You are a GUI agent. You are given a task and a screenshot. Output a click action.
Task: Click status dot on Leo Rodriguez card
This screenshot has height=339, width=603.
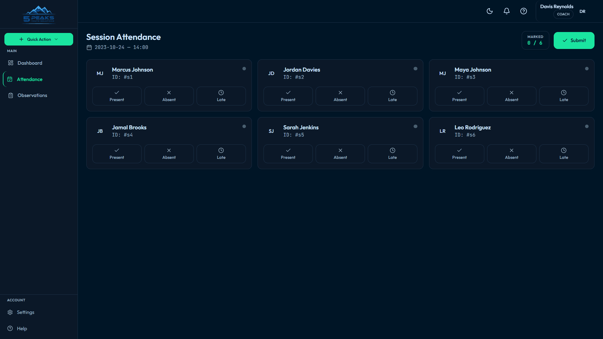click(x=587, y=126)
